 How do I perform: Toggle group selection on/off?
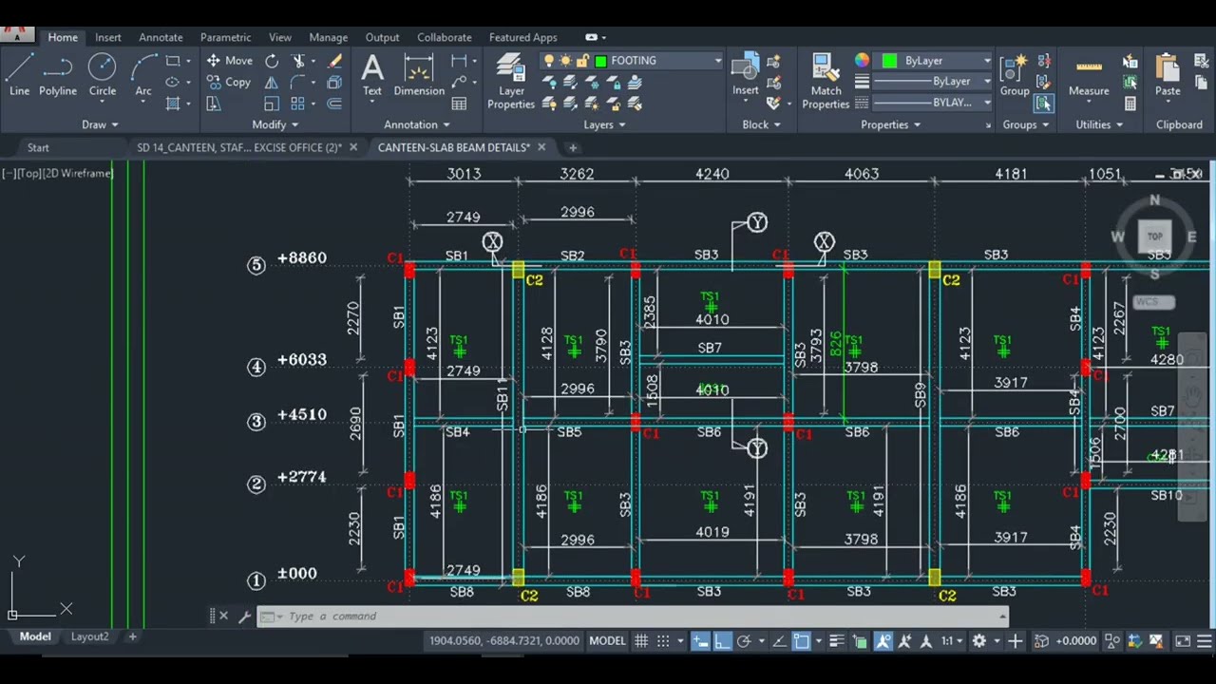[x=1044, y=104]
